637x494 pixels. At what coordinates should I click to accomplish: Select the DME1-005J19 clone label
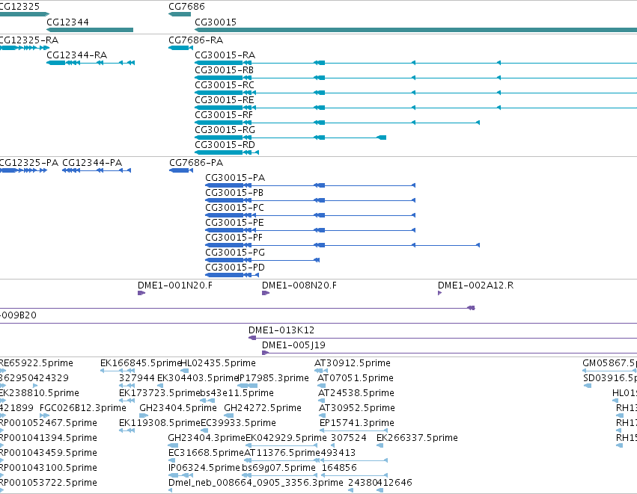pos(293,345)
